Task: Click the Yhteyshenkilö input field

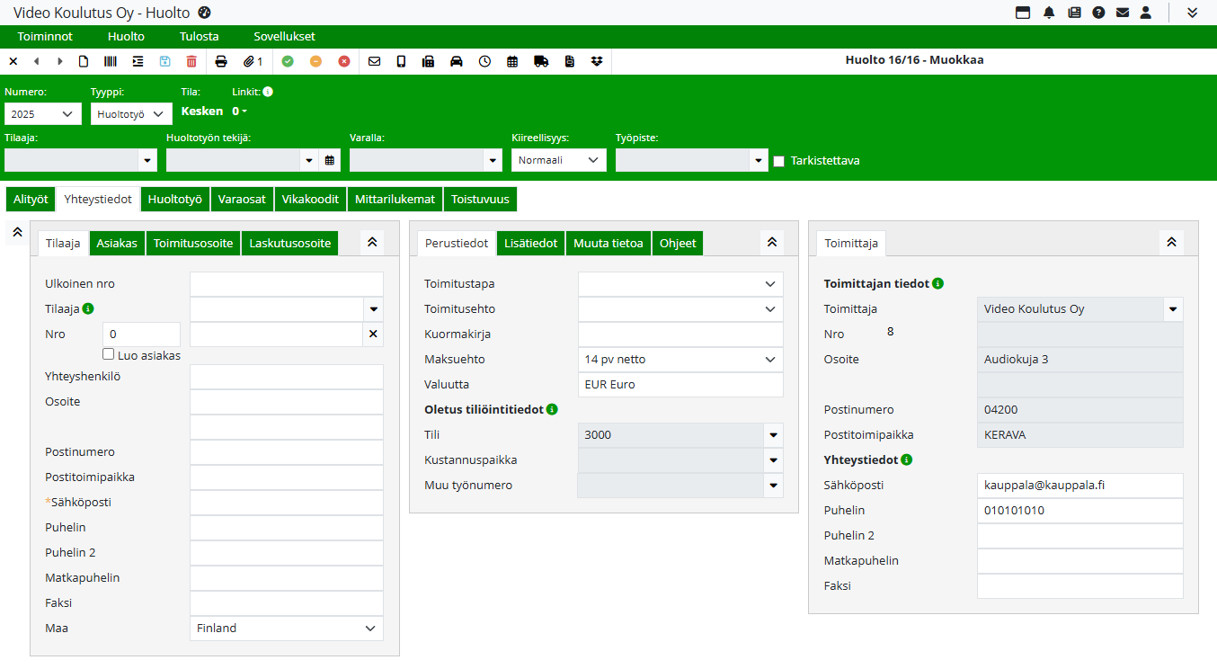Action: coord(287,377)
